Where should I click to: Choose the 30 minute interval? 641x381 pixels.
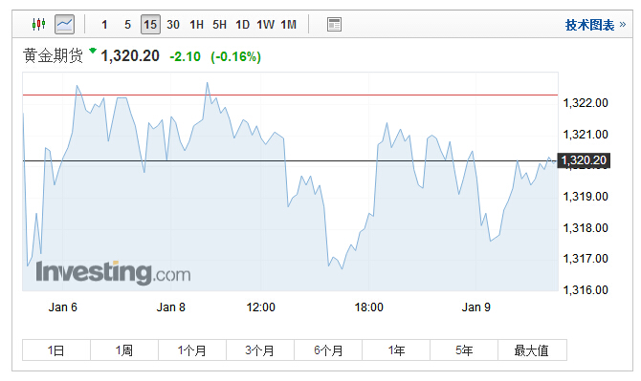(x=173, y=25)
